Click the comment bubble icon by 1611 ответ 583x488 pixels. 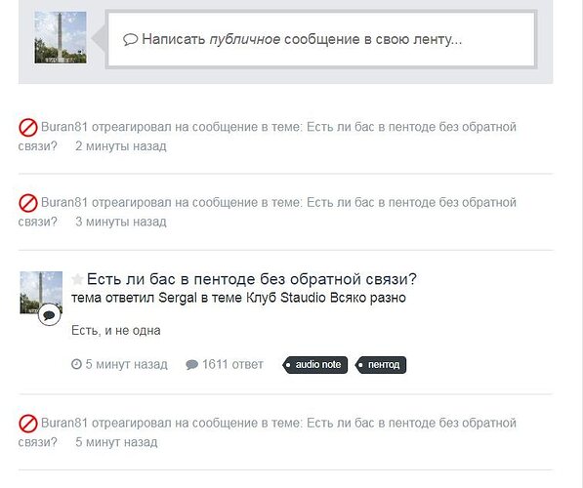click(x=191, y=365)
